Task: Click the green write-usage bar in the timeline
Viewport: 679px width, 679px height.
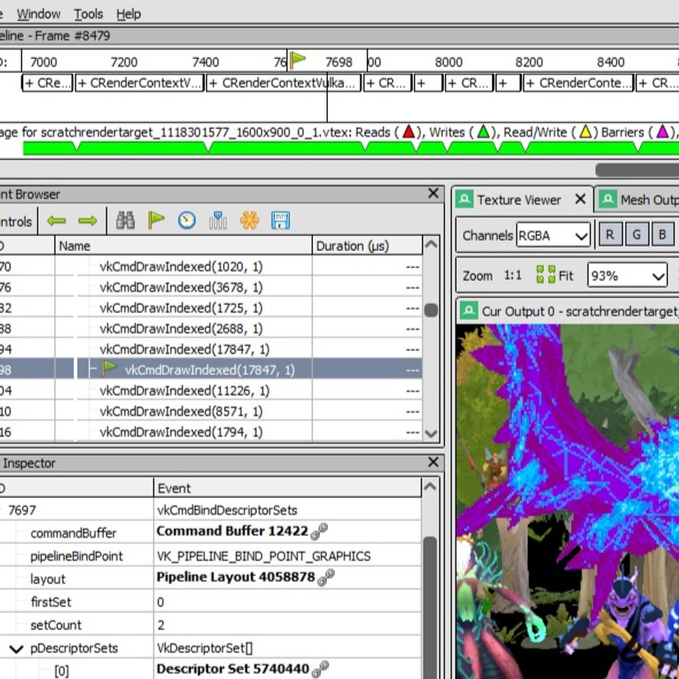Action: tap(351, 148)
